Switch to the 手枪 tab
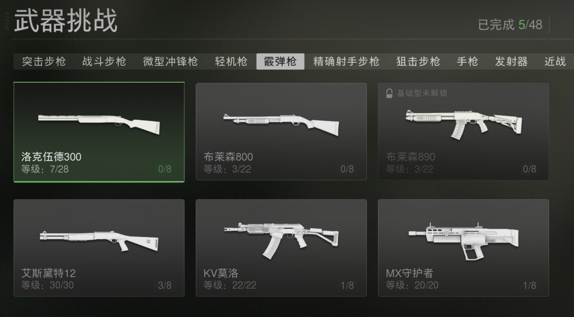 pyautogui.click(x=468, y=61)
